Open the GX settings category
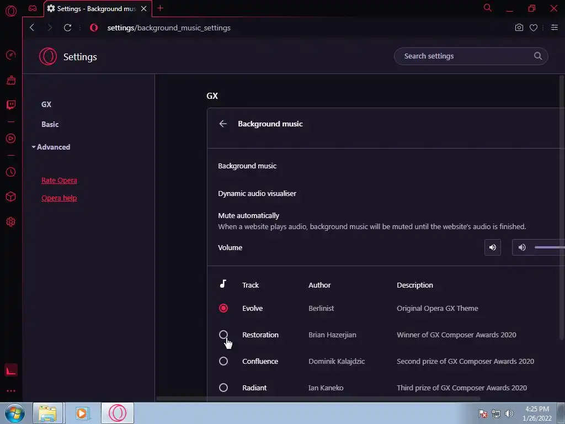Image resolution: width=565 pixels, height=424 pixels. [46, 104]
